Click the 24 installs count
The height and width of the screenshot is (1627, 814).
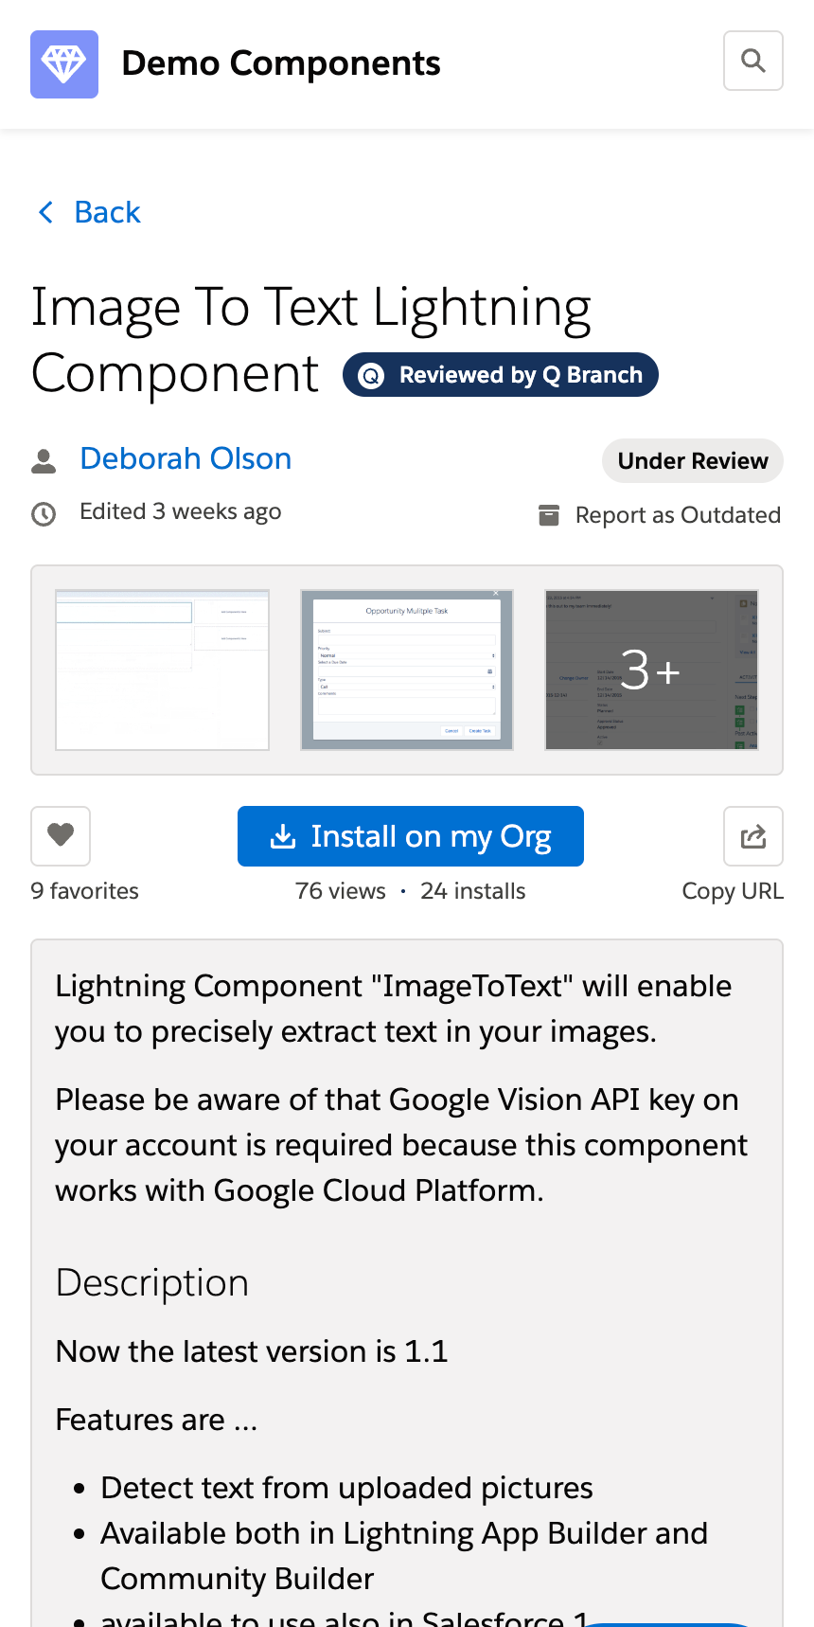click(473, 891)
